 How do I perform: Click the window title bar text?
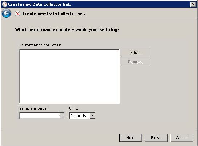coord(39,4)
